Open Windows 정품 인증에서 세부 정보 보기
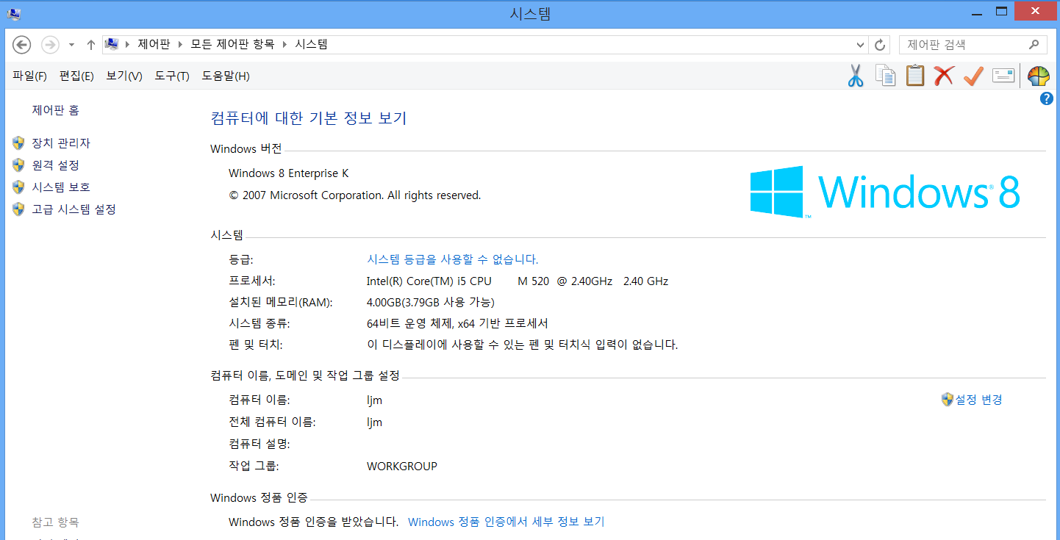Viewport: 1060px width, 540px height. (x=506, y=522)
